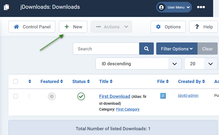Sort the table by Created By
Viewport: 219px width, 135px height.
pos(192,81)
